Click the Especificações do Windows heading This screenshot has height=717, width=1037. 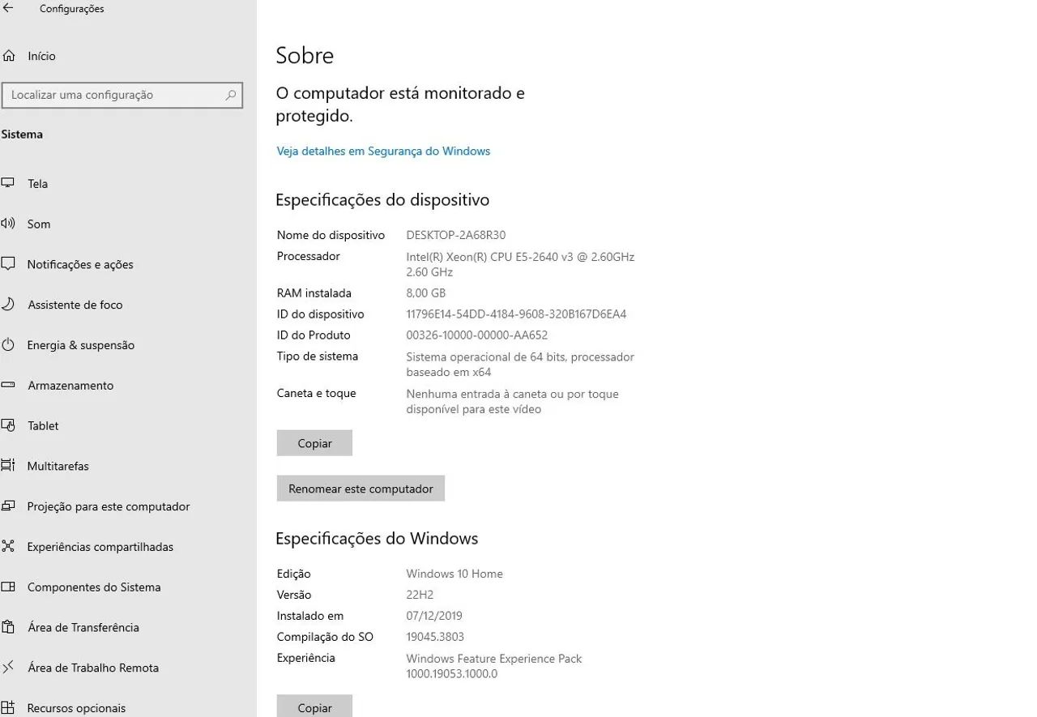tap(377, 539)
